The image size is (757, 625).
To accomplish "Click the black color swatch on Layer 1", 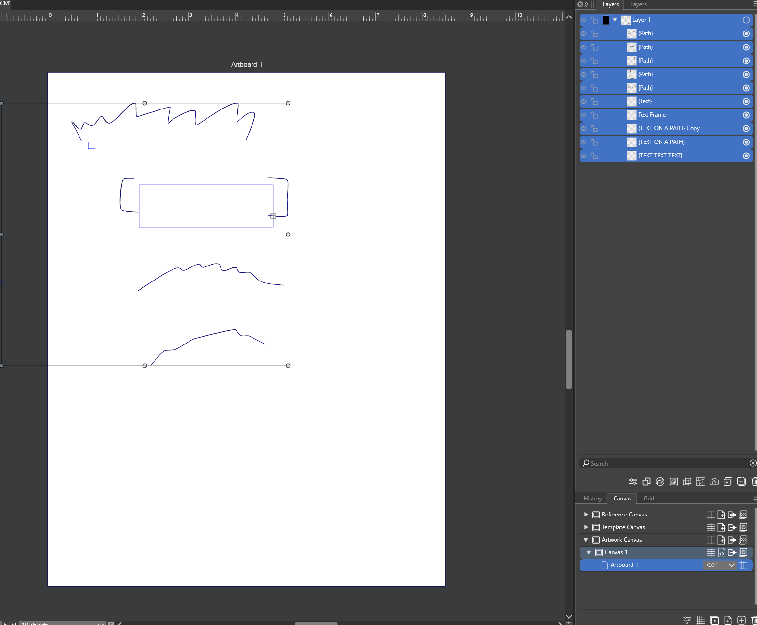I will tap(606, 20).
